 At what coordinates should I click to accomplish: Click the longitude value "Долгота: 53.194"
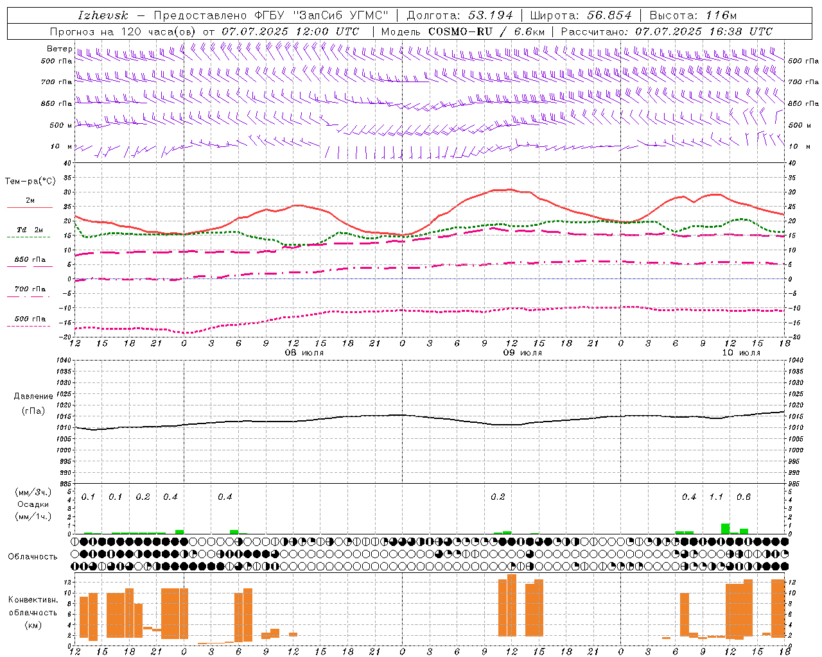point(460,15)
